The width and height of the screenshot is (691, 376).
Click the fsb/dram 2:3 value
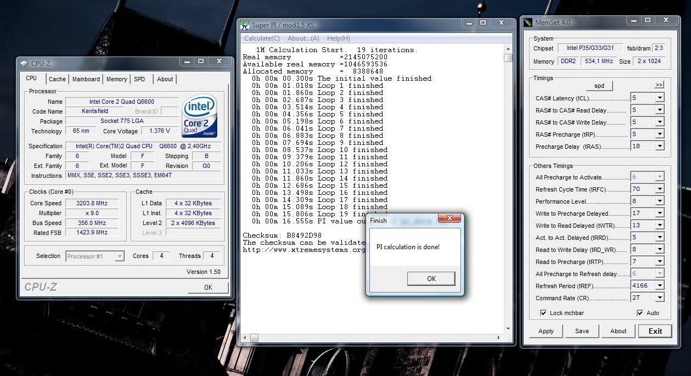pyautogui.click(x=659, y=48)
